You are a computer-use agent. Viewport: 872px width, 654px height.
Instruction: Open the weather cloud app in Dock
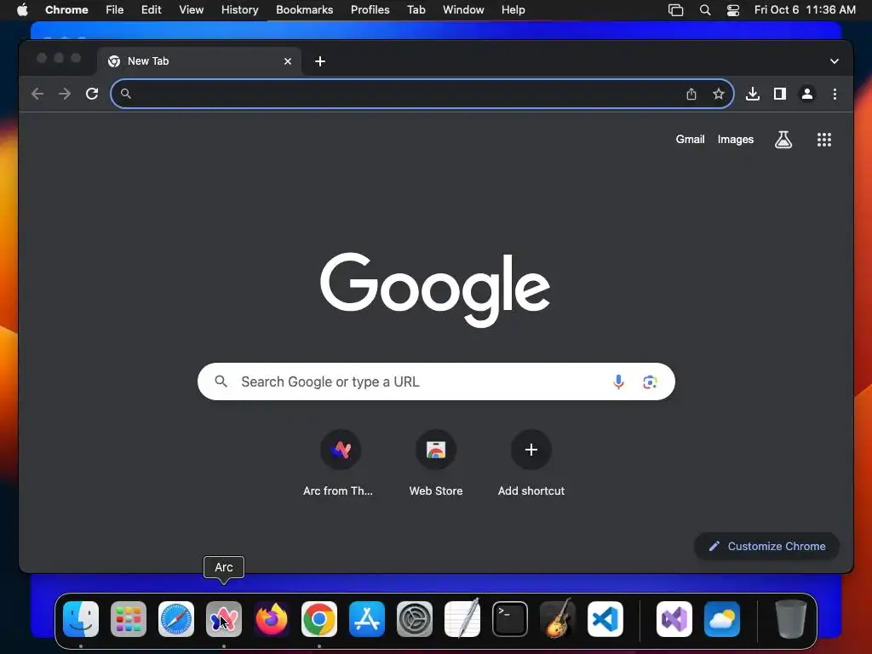[x=722, y=619]
